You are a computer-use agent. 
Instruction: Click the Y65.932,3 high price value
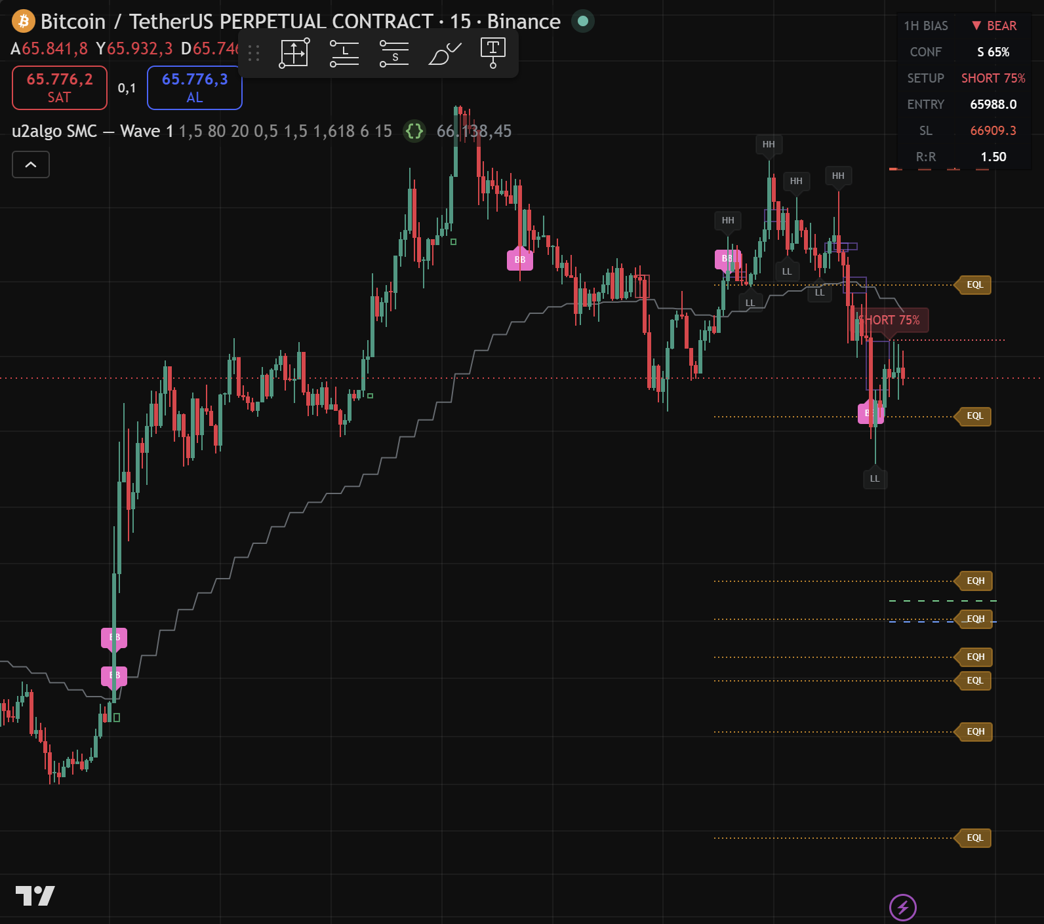coord(134,49)
